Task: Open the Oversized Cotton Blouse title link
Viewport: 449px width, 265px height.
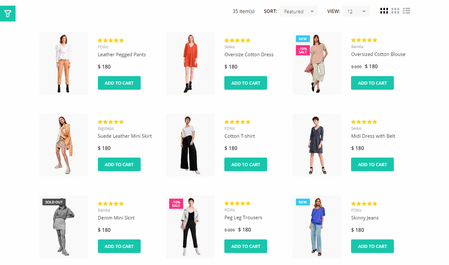Action: (378, 54)
